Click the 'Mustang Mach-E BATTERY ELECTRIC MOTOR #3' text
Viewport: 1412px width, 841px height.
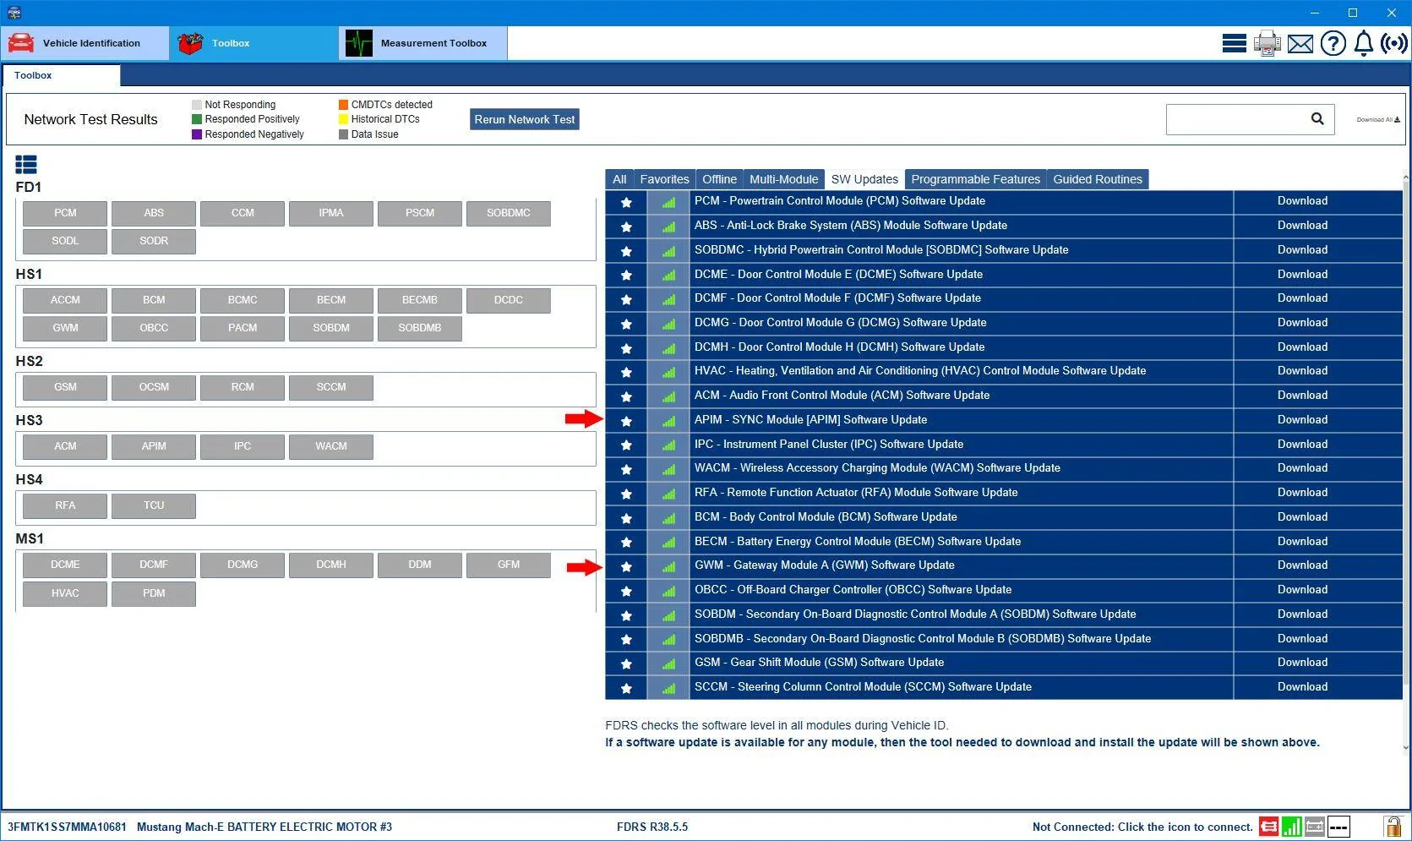(x=264, y=827)
